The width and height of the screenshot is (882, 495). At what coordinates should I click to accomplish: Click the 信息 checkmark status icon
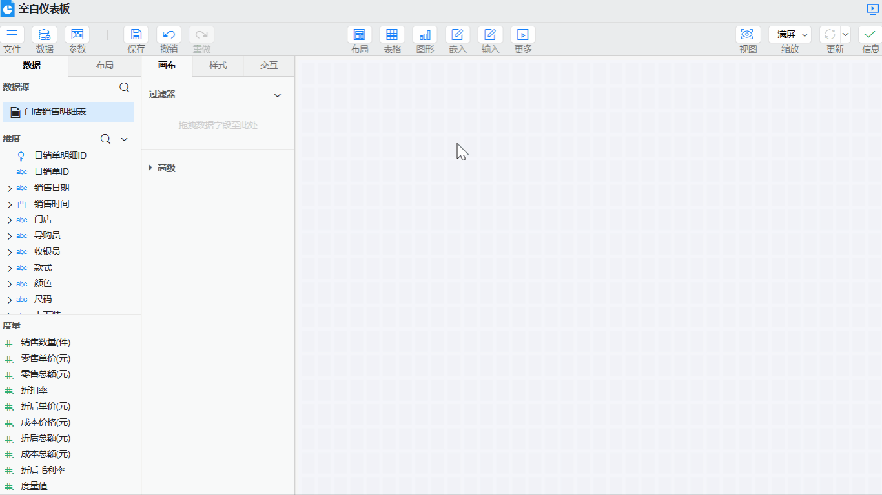pos(870,35)
